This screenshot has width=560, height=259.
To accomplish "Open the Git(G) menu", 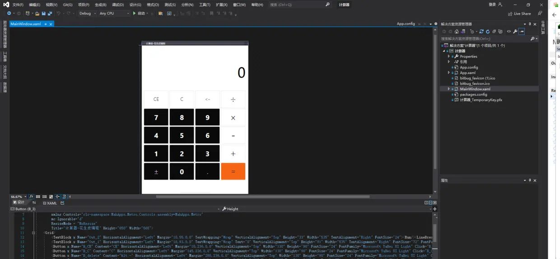I will (68, 5).
